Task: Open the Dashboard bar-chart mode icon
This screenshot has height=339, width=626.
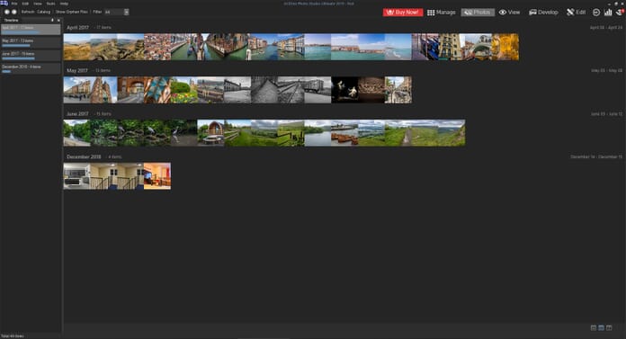Action: click(x=608, y=13)
